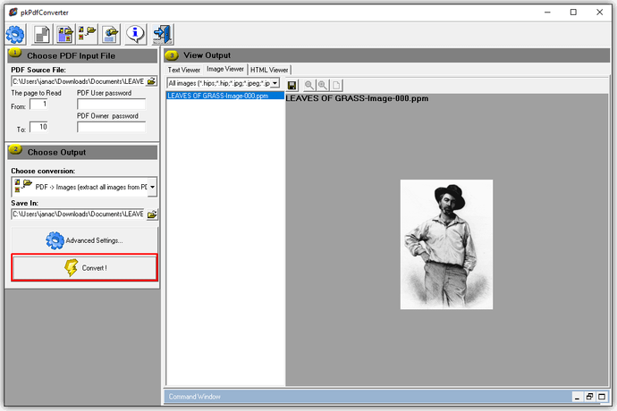The width and height of the screenshot is (617, 411).
Task: Select LEAVES OF GRASS-Image-000.ppm in the file list
Action: pos(225,96)
